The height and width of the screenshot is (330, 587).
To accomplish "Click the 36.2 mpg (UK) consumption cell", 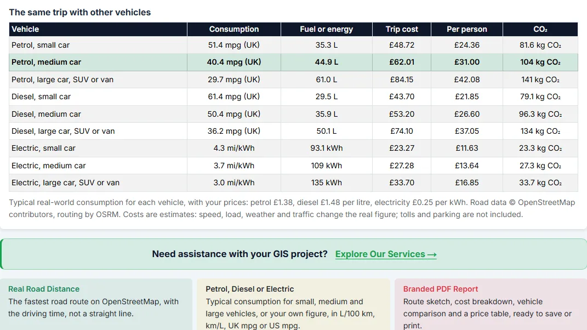I will pos(234,131).
